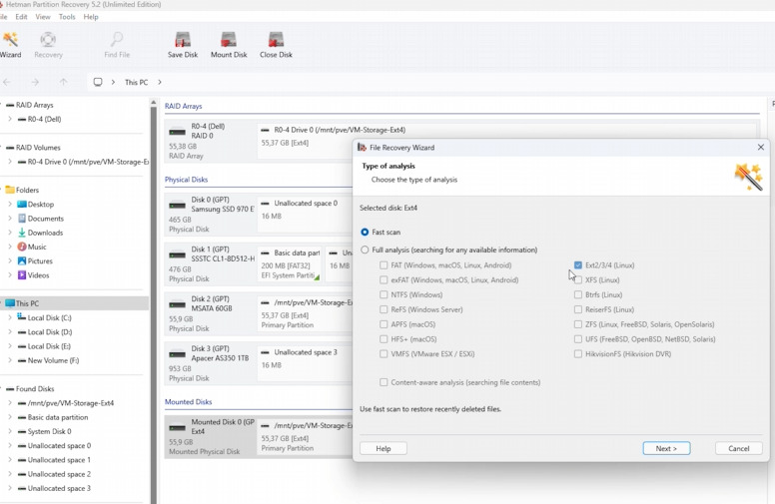Go back with the left arrow
Image resolution: width=775 pixels, height=504 pixels.
[7, 82]
